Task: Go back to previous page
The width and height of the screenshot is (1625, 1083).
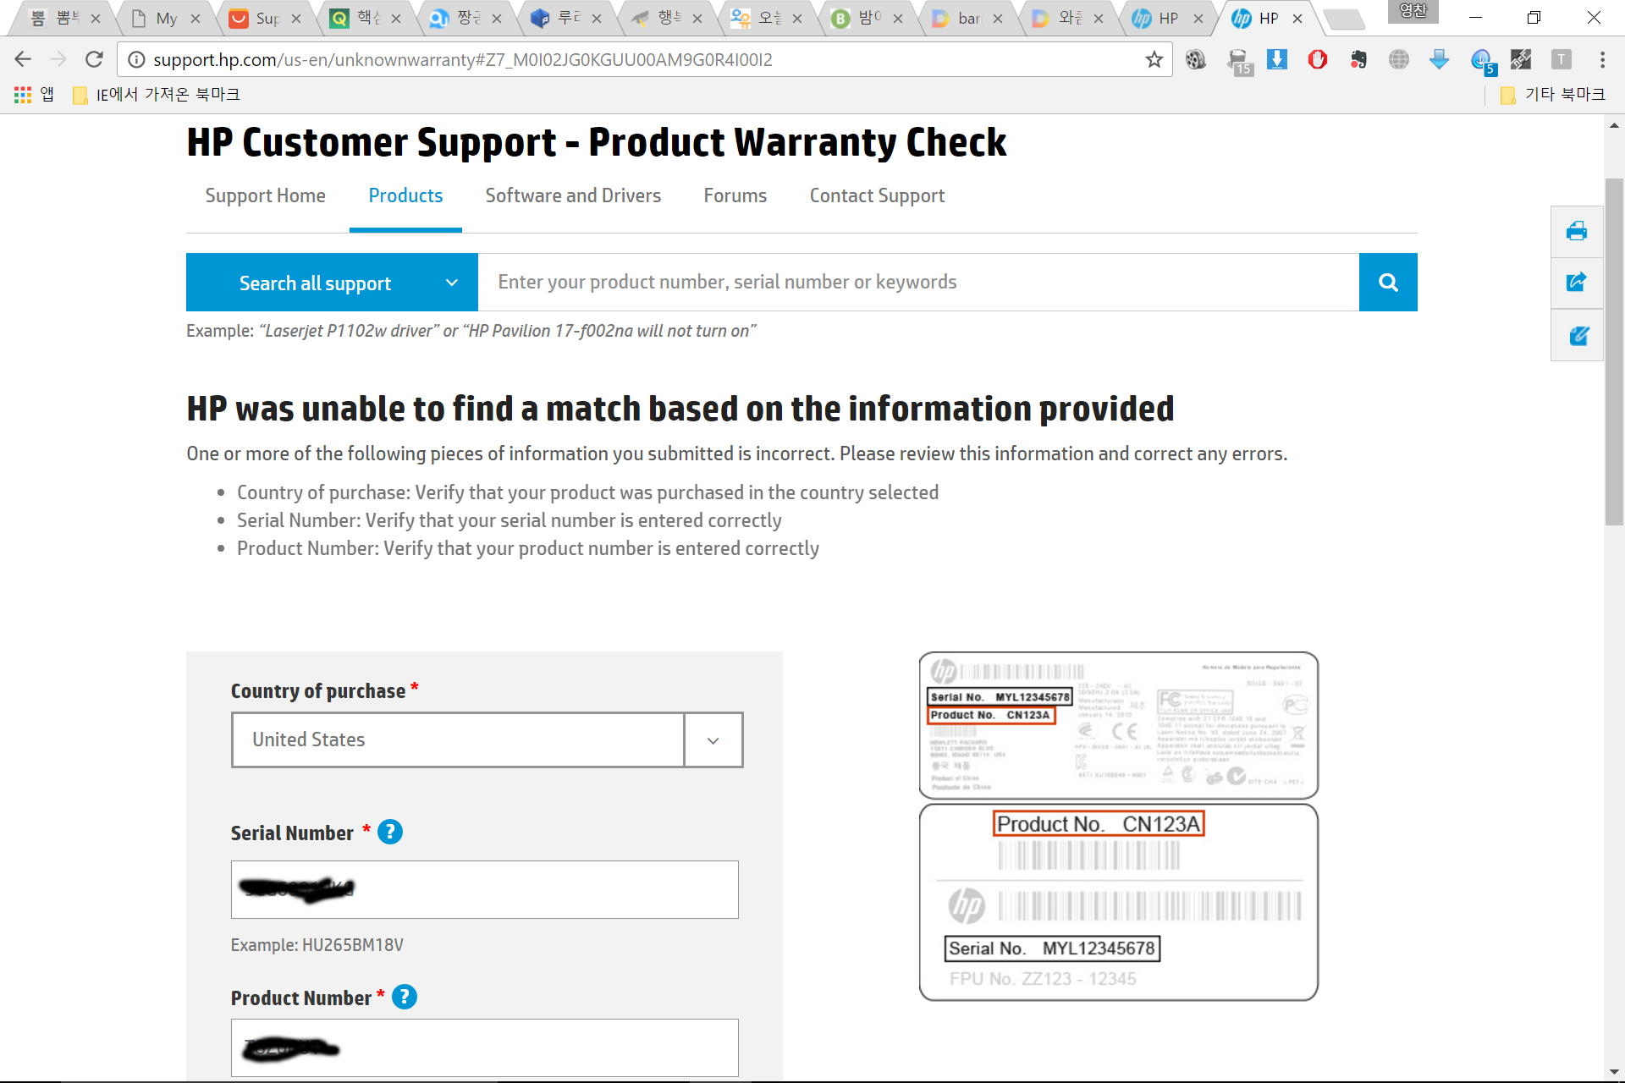Action: 23,59
